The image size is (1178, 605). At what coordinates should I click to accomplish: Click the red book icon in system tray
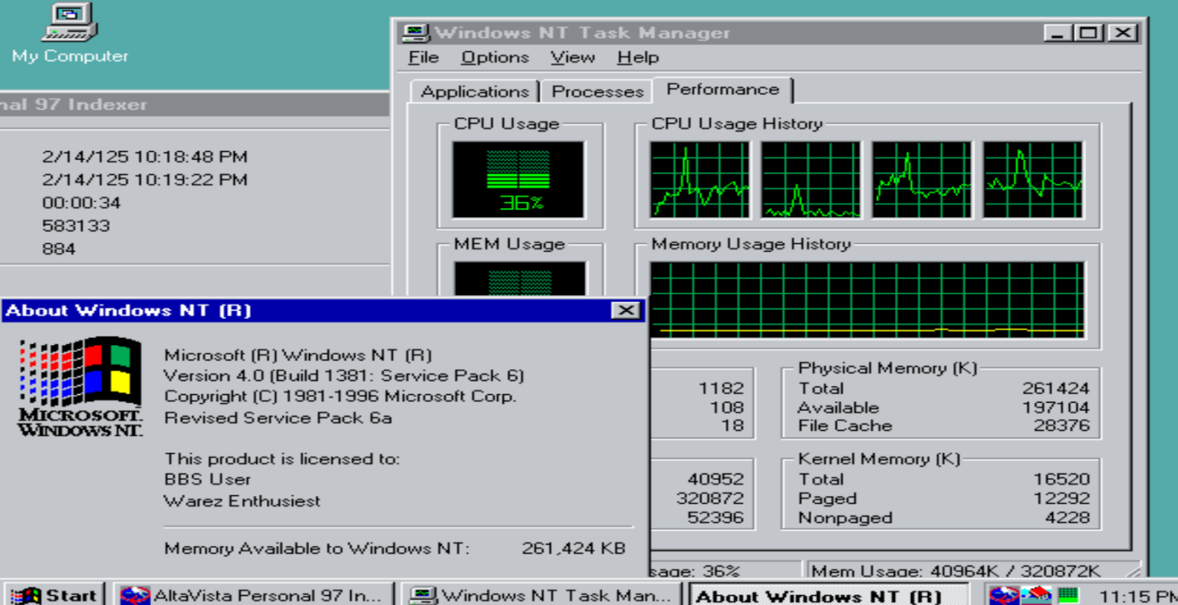[x=1037, y=595]
